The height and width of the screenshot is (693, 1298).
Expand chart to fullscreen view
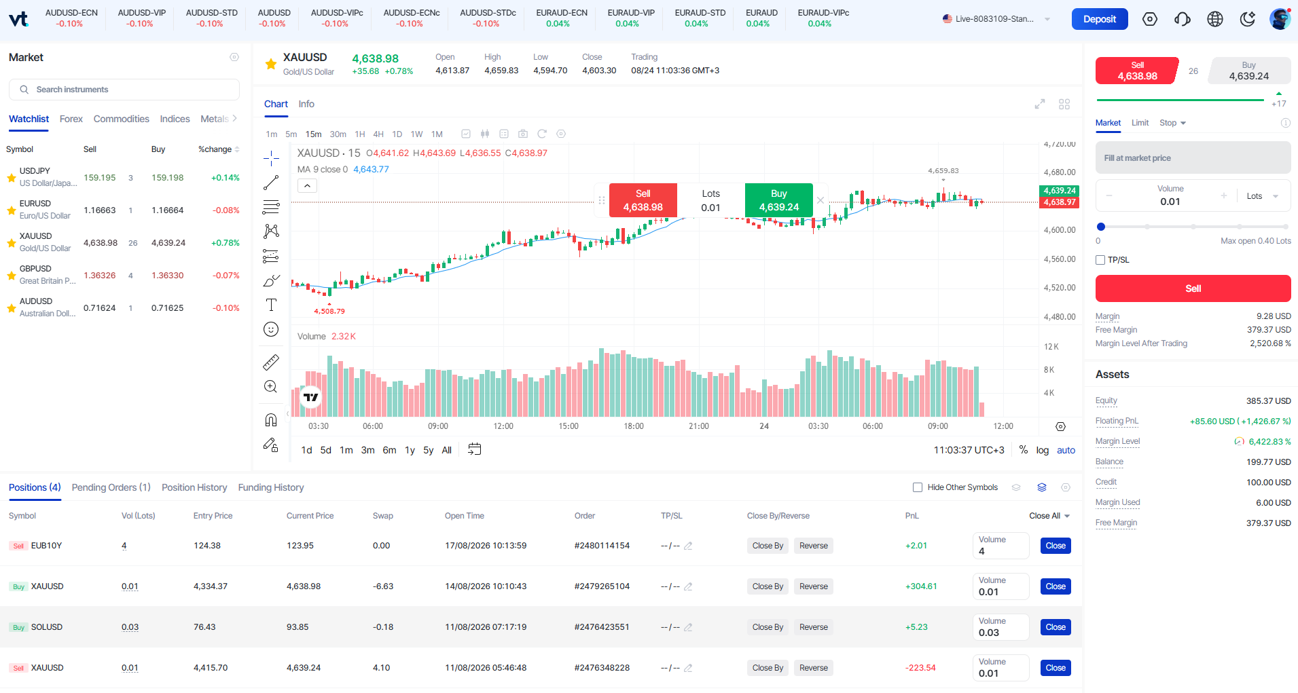[x=1040, y=104]
